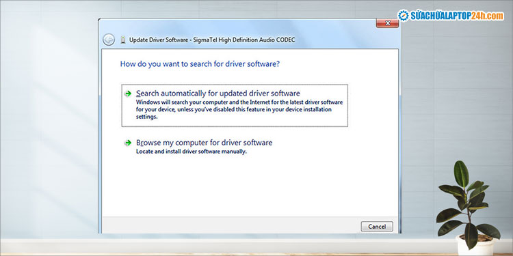Close the Update Driver Software window
Image resolution: width=513 pixels, height=256 pixels.
387,23
